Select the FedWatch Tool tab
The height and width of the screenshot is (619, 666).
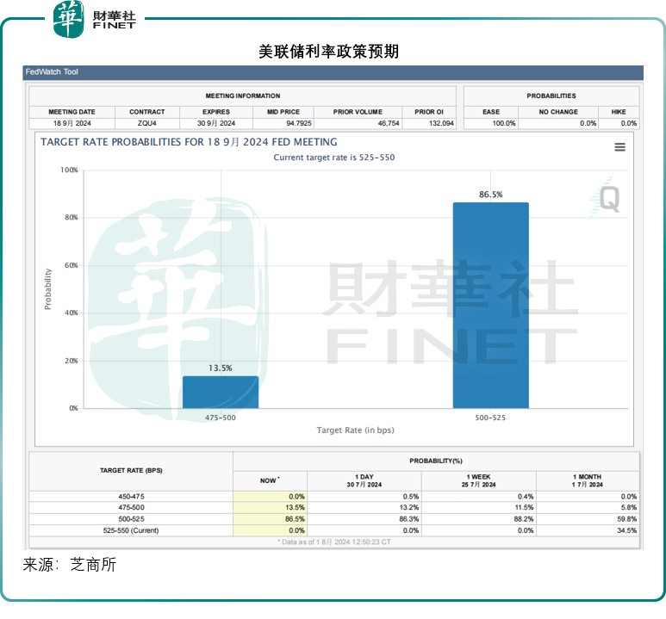(x=51, y=72)
